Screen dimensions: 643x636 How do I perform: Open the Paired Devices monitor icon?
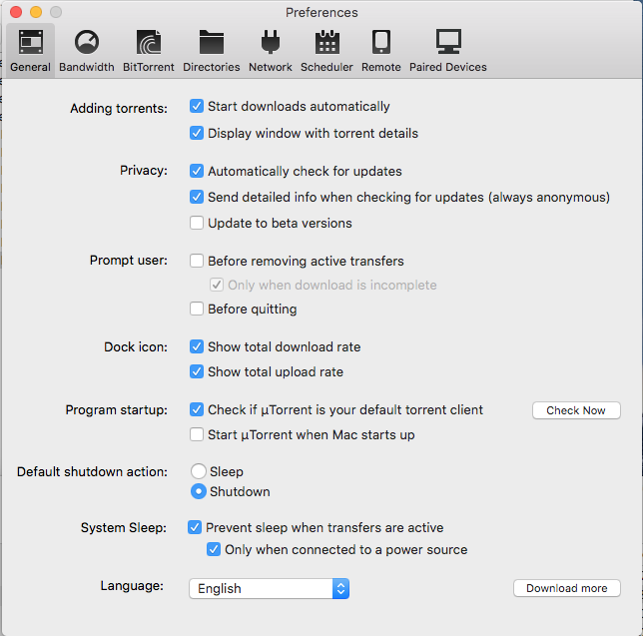[448, 41]
